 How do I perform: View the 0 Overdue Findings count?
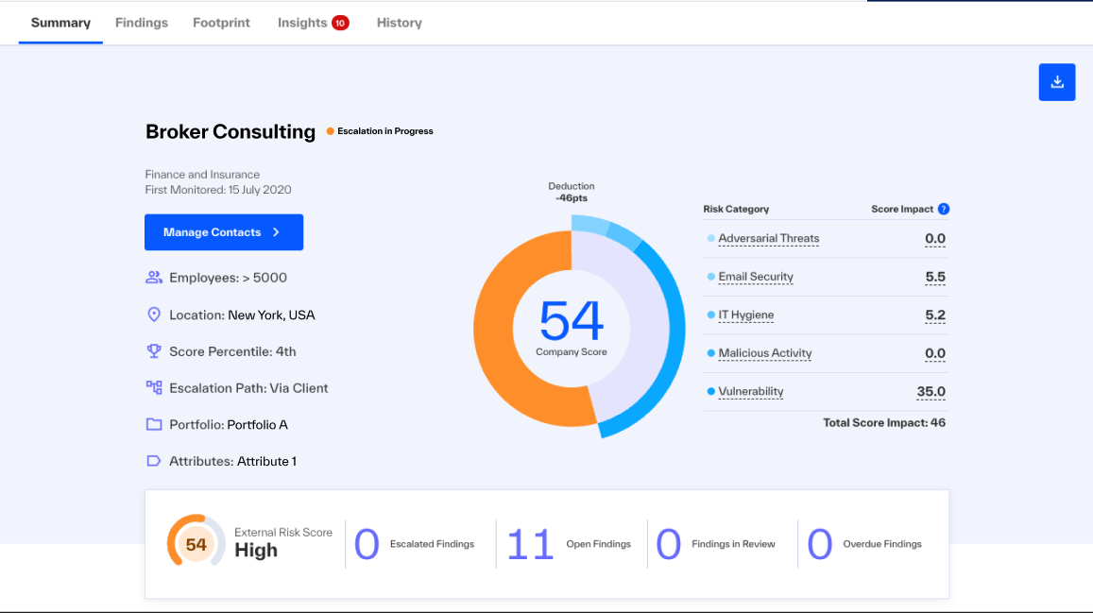[820, 544]
